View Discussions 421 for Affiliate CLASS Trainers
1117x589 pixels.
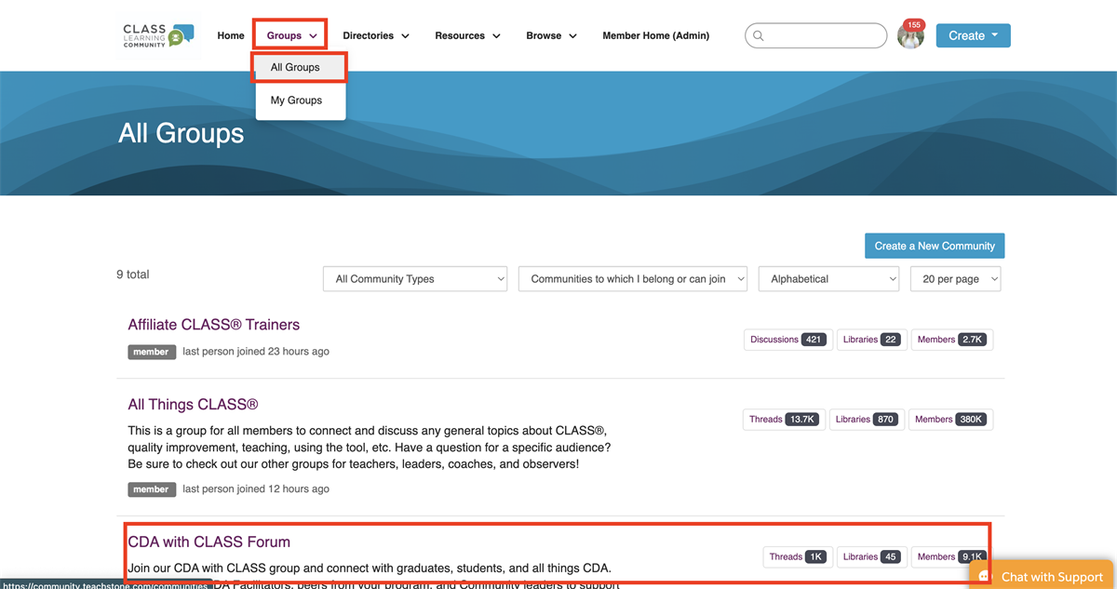[x=787, y=340]
